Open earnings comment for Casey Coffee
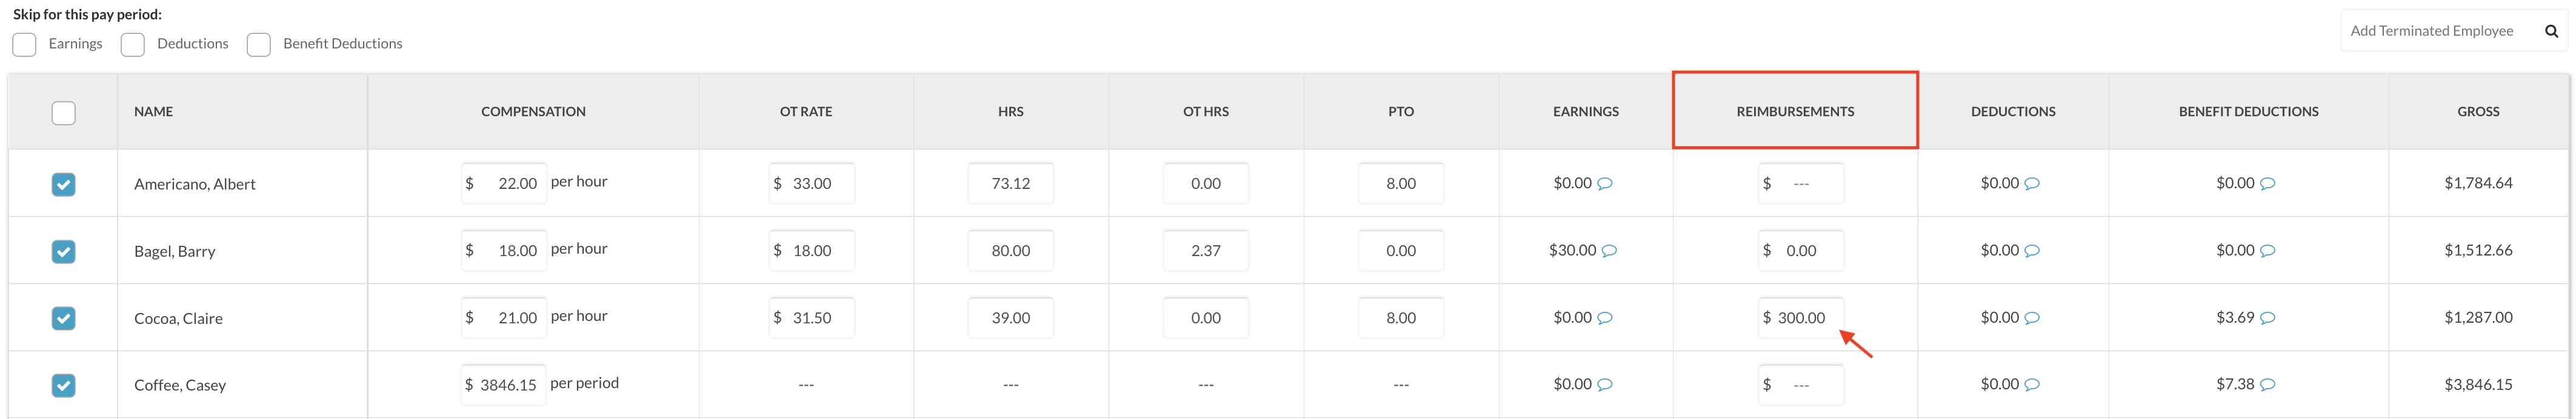Image resolution: width=2576 pixels, height=419 pixels. click(1605, 385)
